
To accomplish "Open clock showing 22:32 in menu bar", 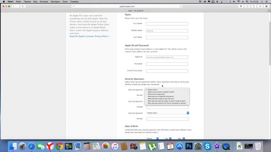I will tap(254, 2).
